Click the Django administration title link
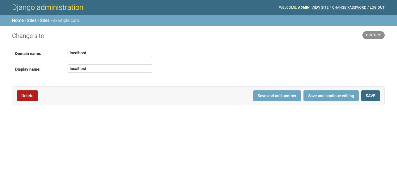 click(x=48, y=7)
